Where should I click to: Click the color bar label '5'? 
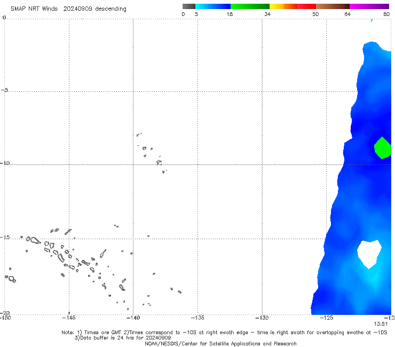click(196, 14)
